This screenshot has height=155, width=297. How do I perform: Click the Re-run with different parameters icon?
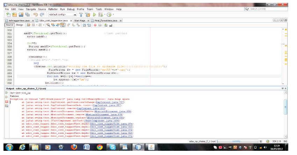tap(7, 97)
